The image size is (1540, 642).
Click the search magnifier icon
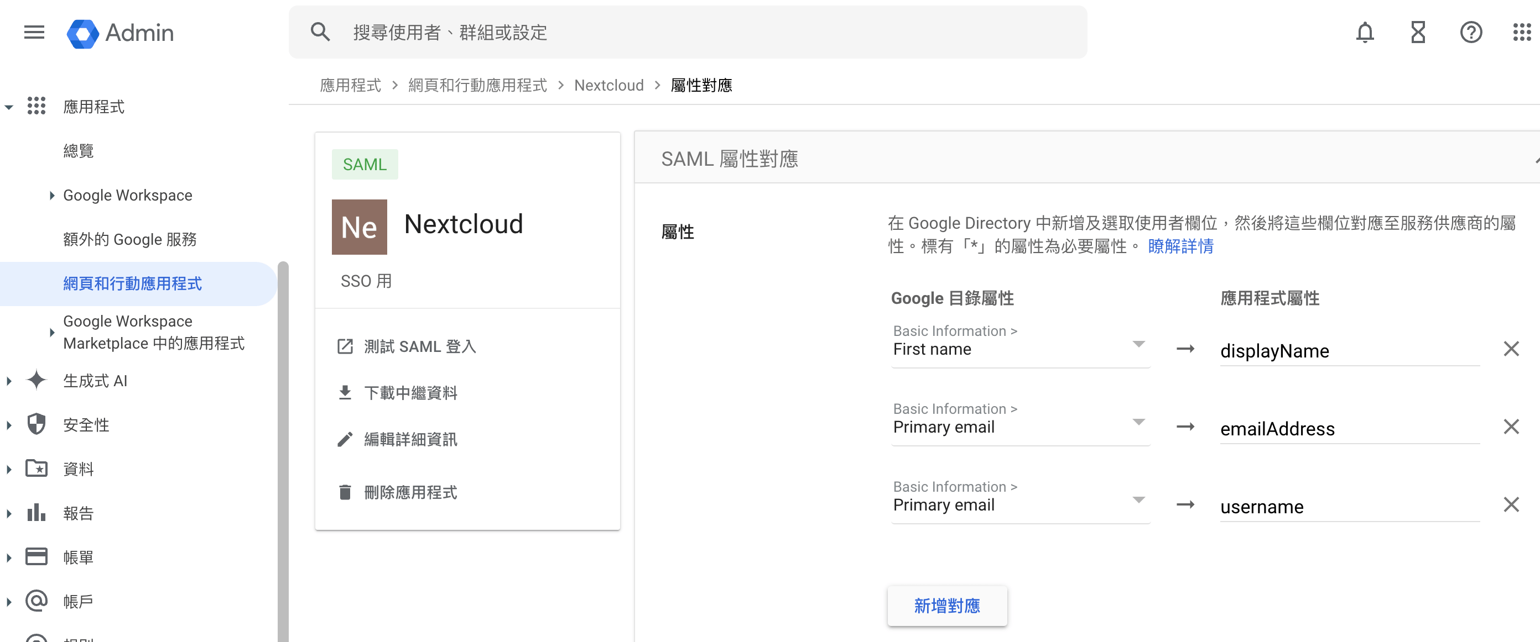(320, 32)
